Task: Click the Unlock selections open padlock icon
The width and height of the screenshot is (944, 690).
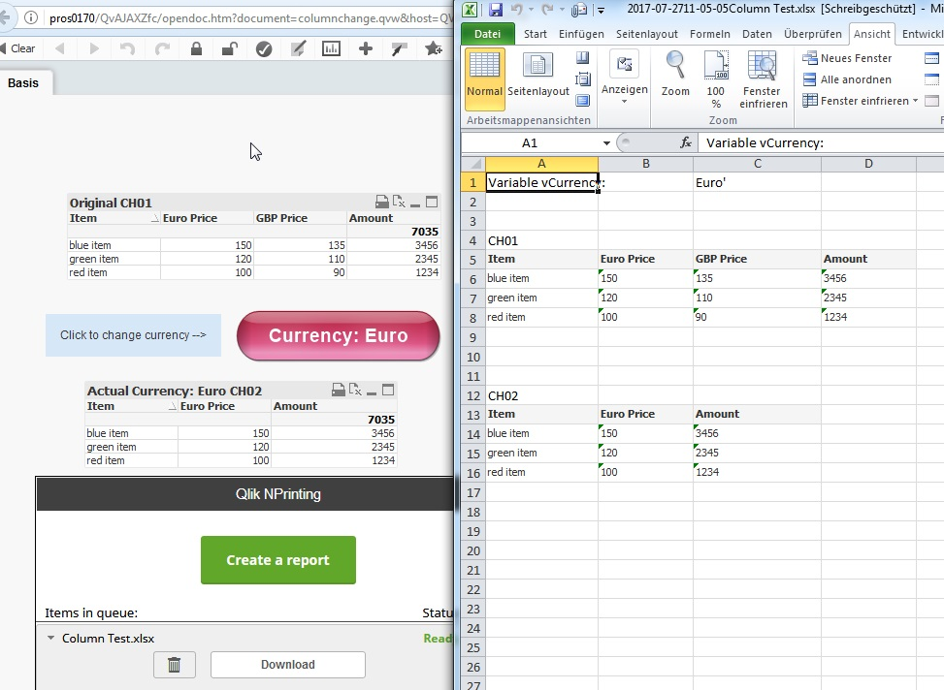Action: pyautogui.click(x=229, y=48)
